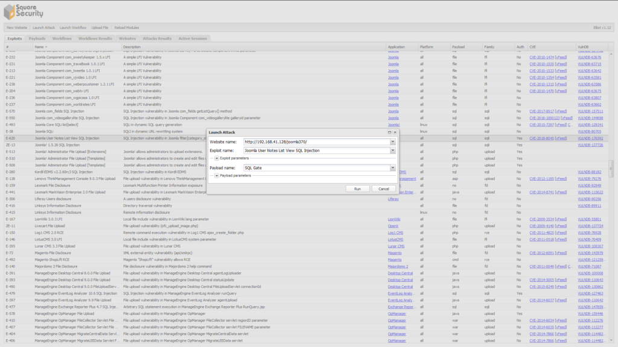
Task: Click the Exploit name combo field
Action: point(316,150)
